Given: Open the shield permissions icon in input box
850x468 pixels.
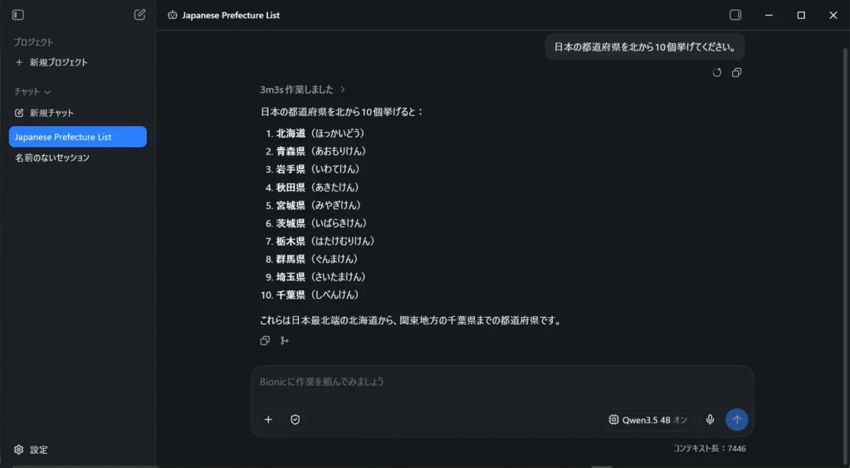Looking at the screenshot, I should [x=295, y=419].
